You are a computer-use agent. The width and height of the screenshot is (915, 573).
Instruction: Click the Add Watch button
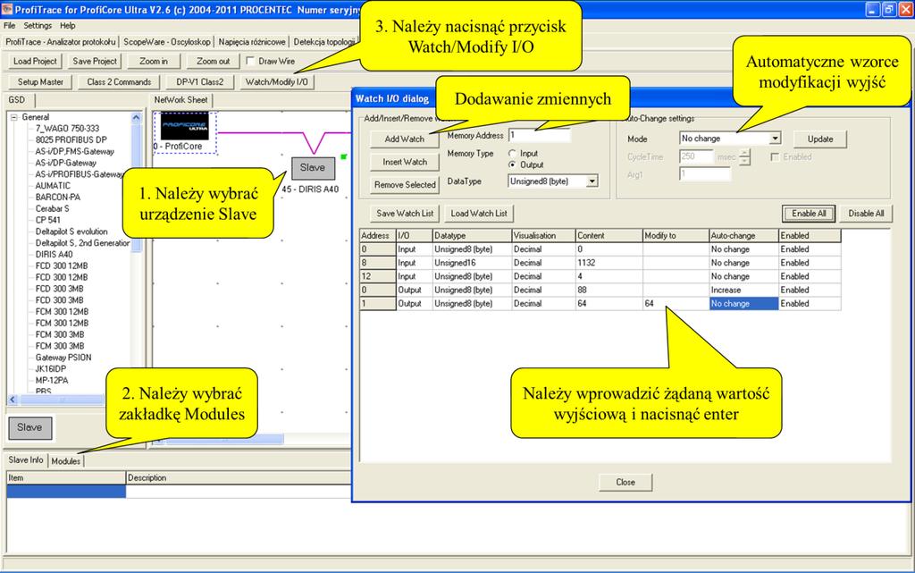pos(405,139)
